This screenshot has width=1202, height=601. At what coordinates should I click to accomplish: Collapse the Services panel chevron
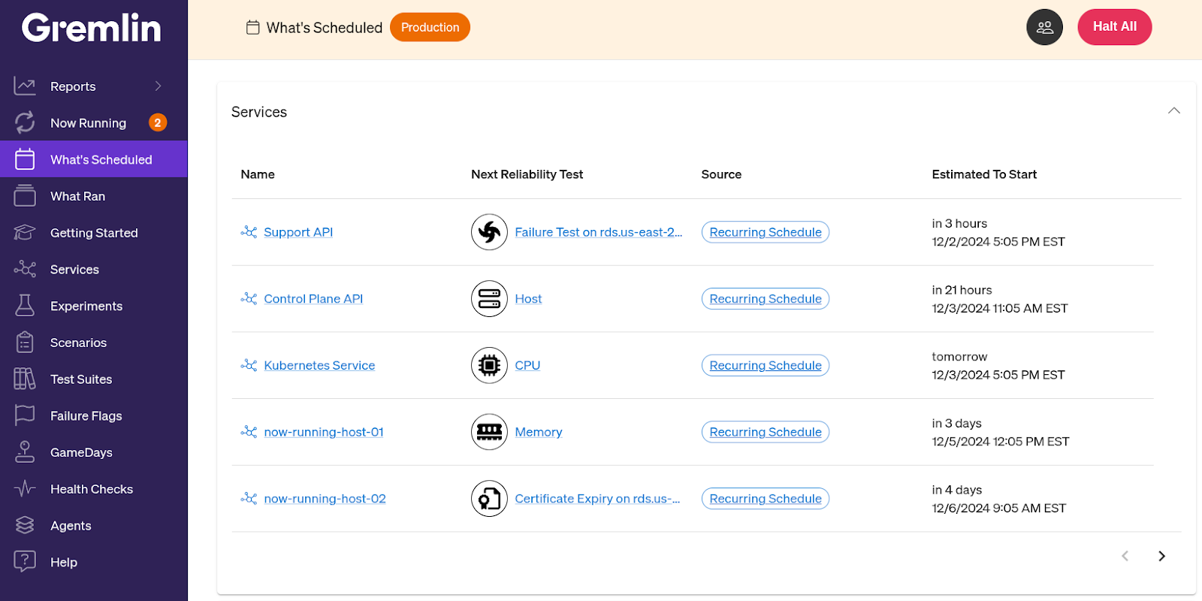[x=1174, y=111]
